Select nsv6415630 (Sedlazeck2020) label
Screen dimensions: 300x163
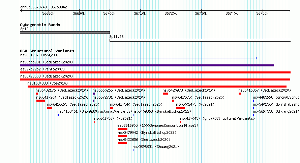(198, 97)
